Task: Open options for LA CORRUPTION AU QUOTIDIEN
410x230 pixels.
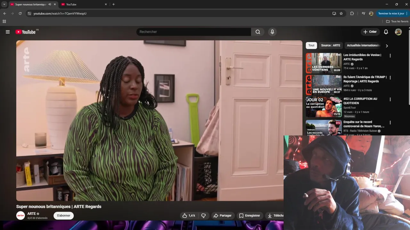Action: (390, 99)
